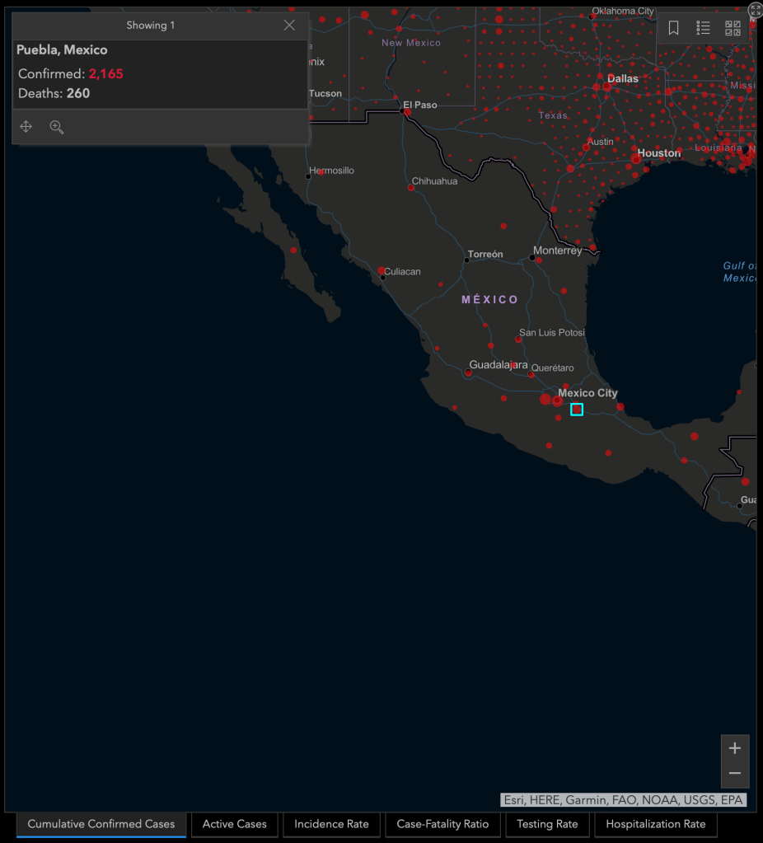Click the pan icon in the popup
The image size is (763, 843).
pos(26,127)
